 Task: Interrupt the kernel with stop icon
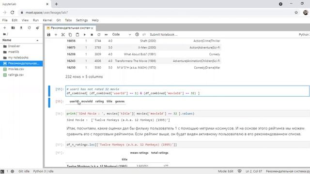92,34
